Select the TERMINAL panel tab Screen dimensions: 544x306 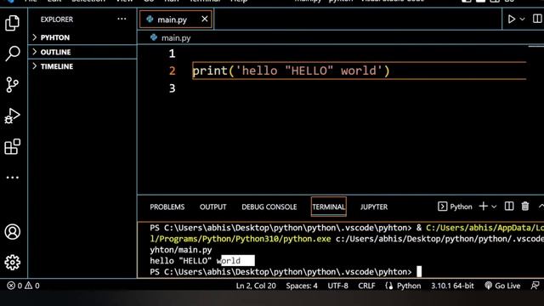point(329,207)
